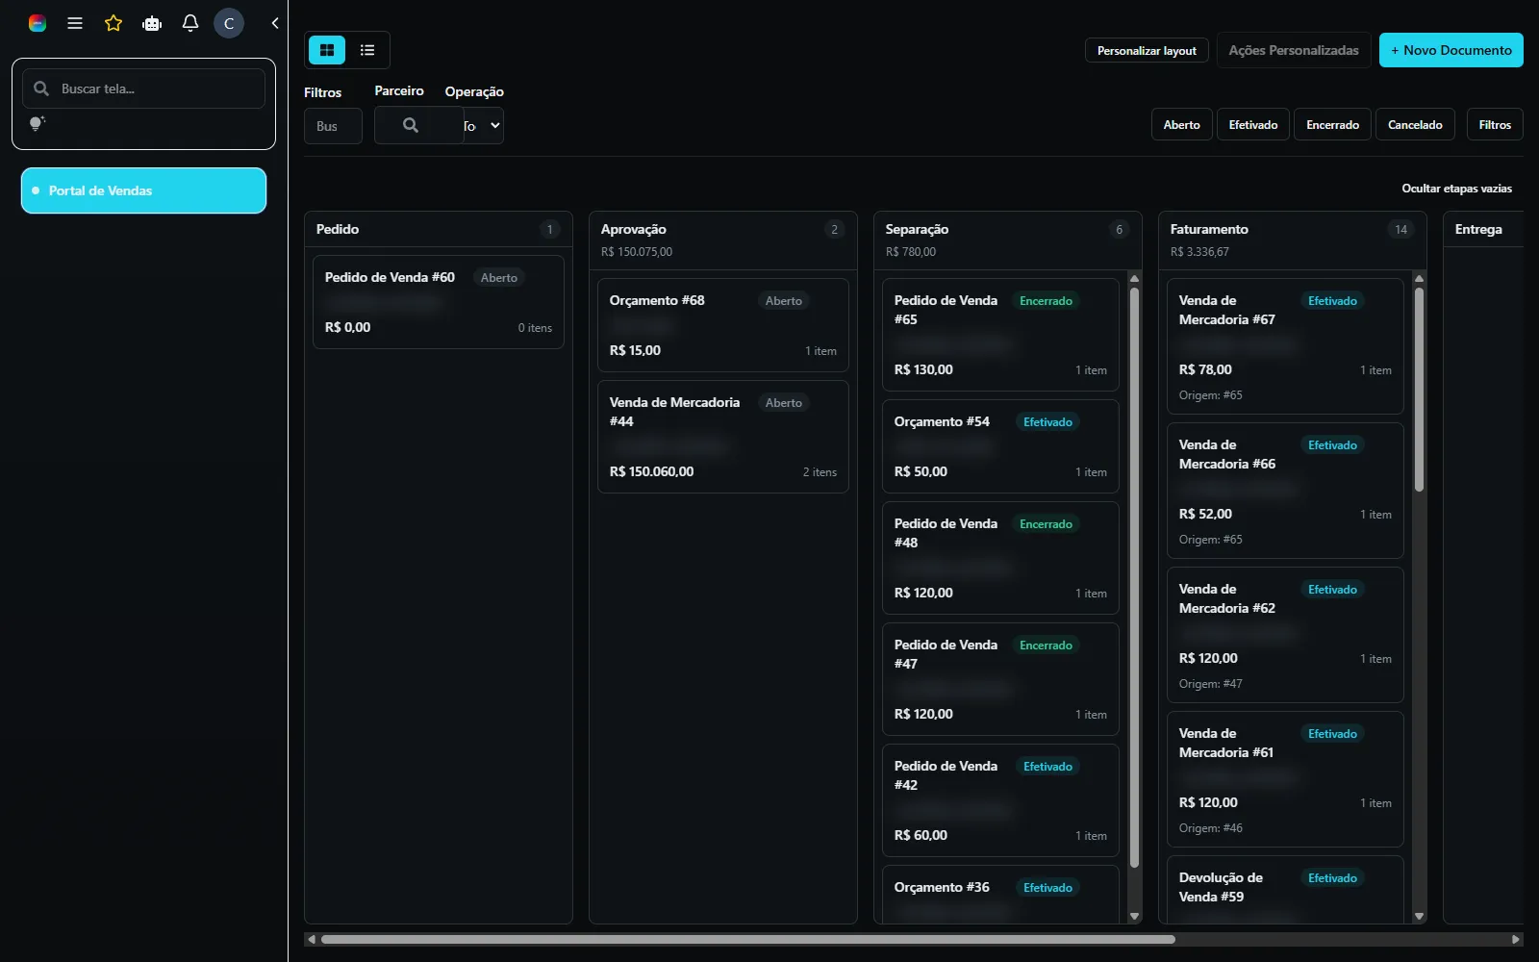
Task: Open Portal de Vendas in the sidebar
Action: click(x=144, y=190)
